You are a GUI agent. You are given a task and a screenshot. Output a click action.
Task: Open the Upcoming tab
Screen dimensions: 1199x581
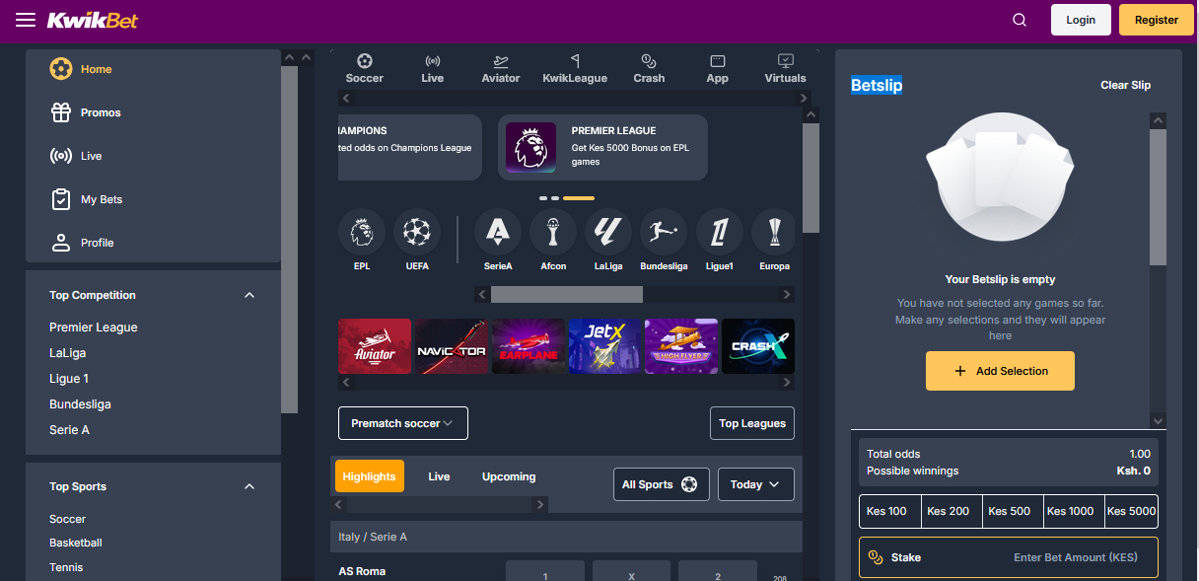(509, 475)
